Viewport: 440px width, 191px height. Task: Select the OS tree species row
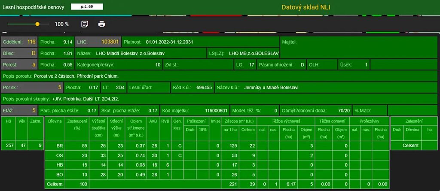(217, 155)
